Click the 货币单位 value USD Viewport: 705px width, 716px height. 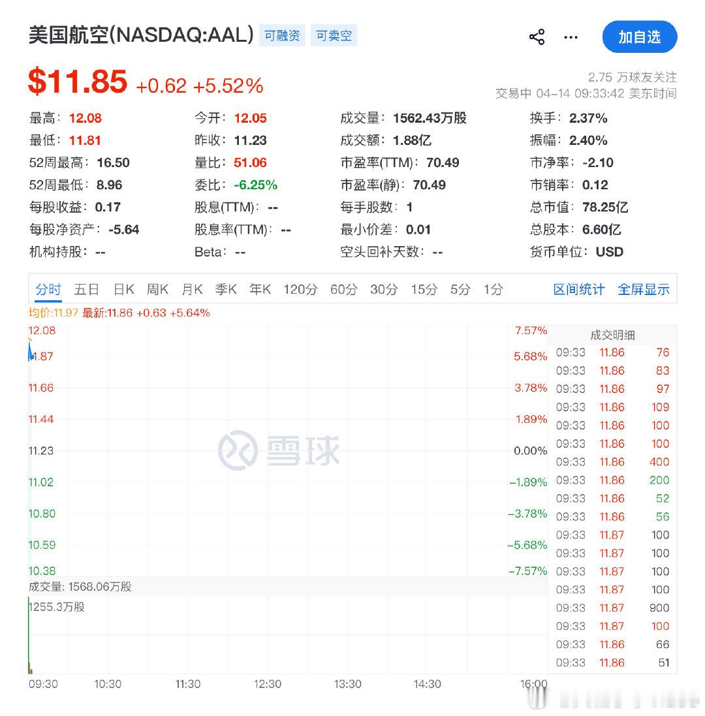610,253
